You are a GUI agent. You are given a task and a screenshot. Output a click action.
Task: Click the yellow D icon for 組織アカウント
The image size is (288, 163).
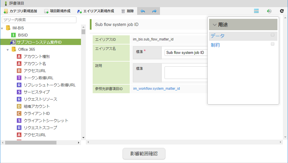tap(19, 106)
